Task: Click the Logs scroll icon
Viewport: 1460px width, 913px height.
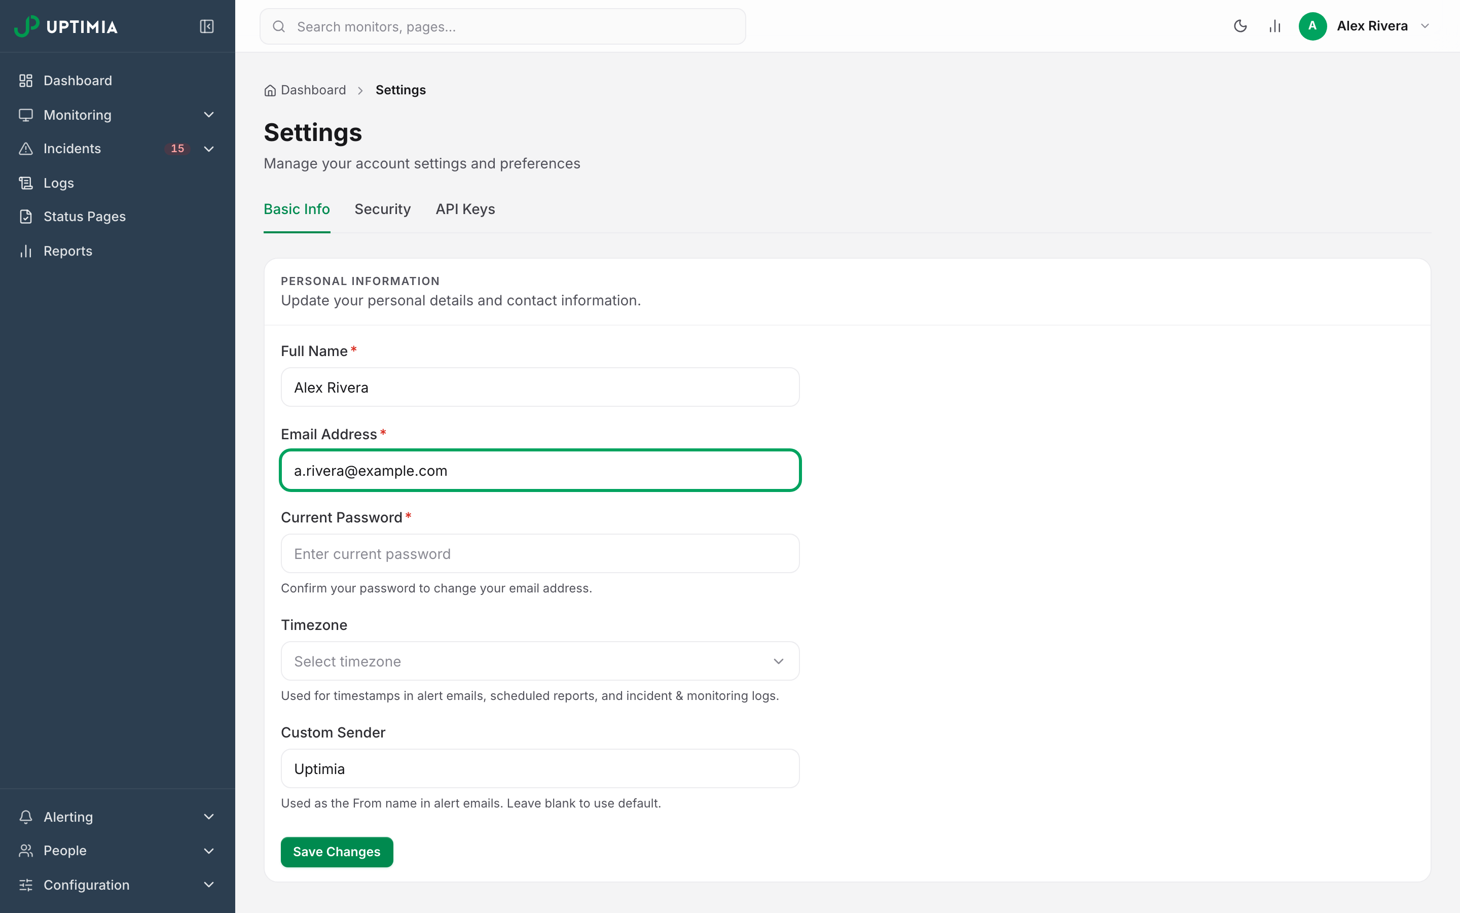Action: [x=26, y=183]
